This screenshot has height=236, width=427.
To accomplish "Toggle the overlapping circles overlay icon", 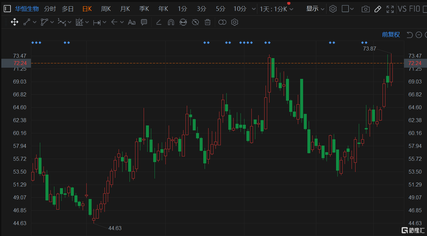I will pos(222,22).
